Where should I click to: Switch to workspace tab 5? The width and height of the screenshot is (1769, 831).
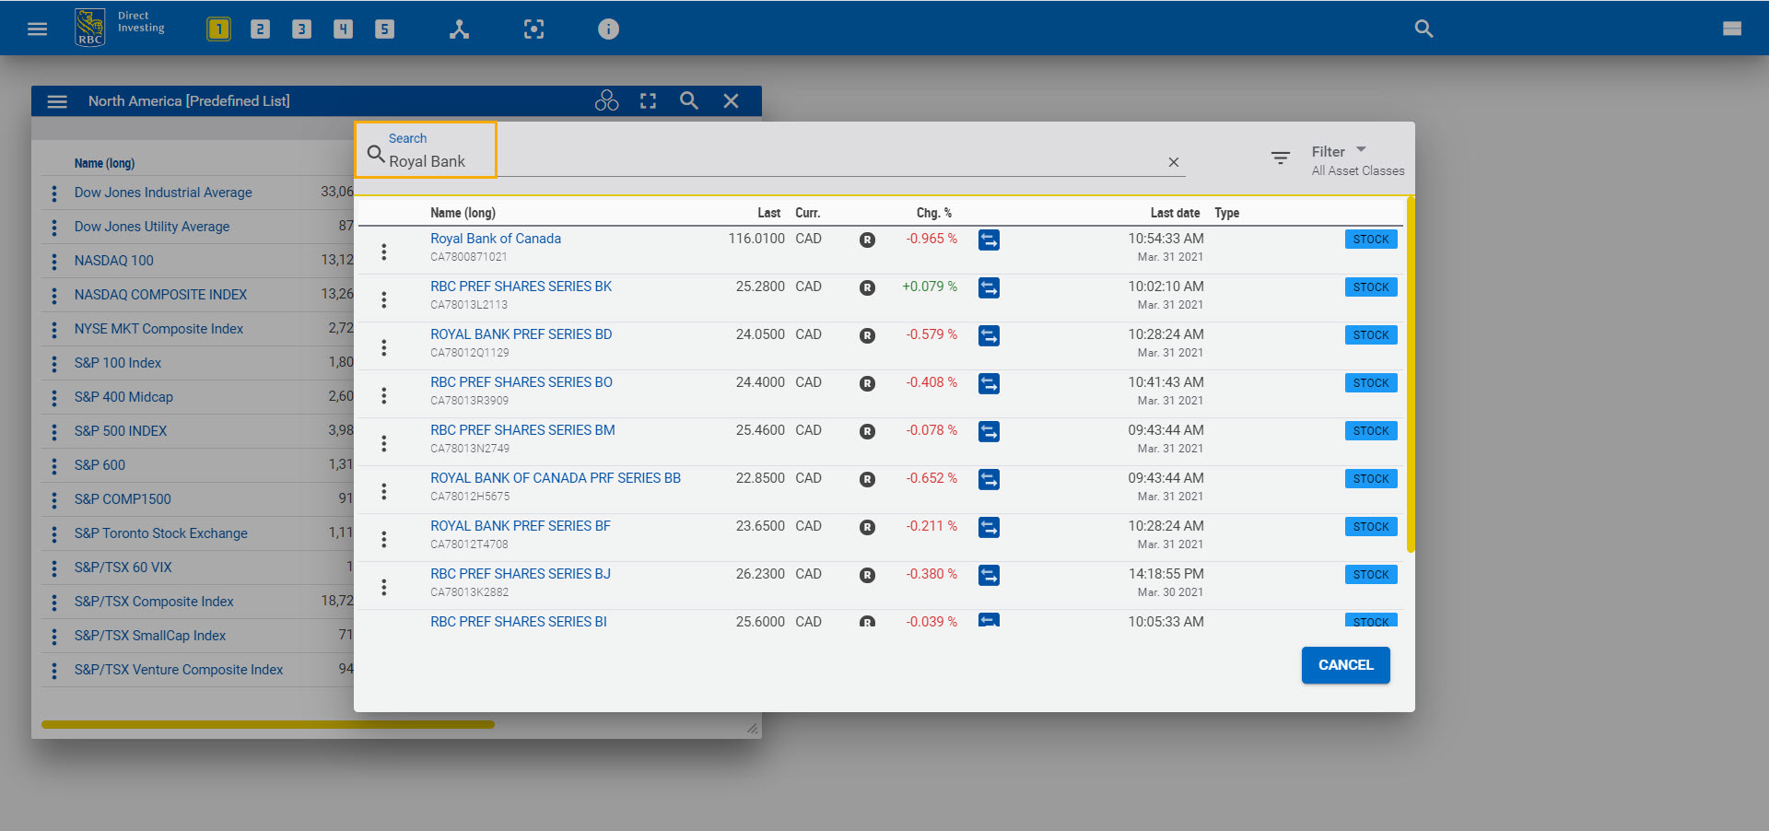(384, 29)
